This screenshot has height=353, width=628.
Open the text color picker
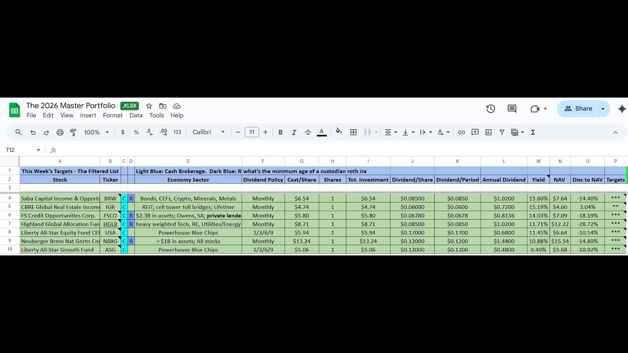pos(321,132)
